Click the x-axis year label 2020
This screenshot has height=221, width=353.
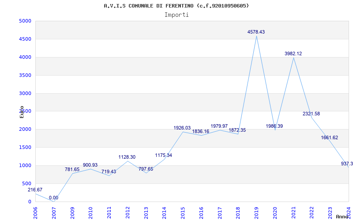click(275, 213)
